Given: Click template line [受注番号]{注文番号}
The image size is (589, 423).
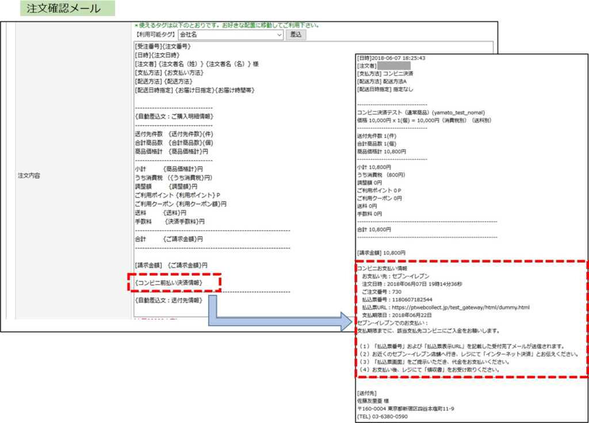Looking at the screenshot, I should [x=163, y=46].
